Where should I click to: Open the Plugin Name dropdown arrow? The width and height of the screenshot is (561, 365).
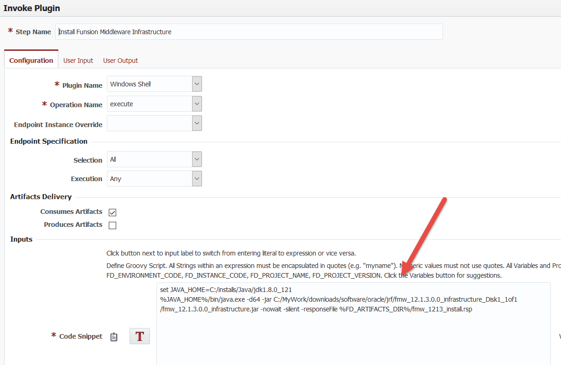(197, 84)
